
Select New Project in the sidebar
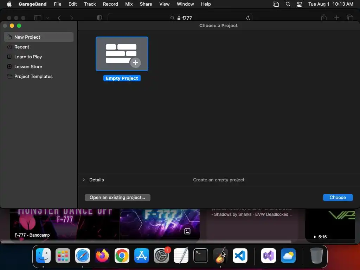coord(39,37)
